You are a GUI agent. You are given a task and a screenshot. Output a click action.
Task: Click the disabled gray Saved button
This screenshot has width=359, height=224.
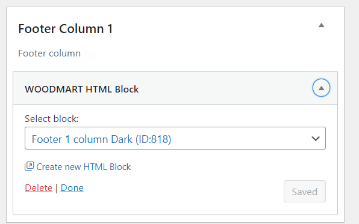click(305, 192)
